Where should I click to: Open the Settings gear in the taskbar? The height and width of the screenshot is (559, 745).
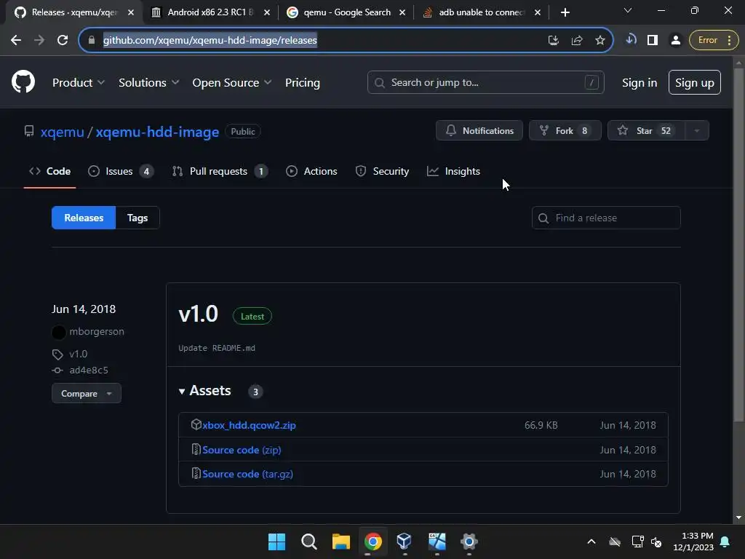pyautogui.click(x=469, y=542)
